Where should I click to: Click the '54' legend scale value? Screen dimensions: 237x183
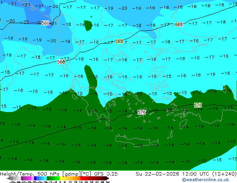tap(108, 182)
